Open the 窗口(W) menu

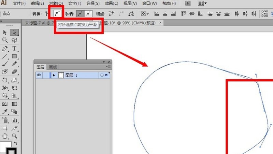pos(149,3)
